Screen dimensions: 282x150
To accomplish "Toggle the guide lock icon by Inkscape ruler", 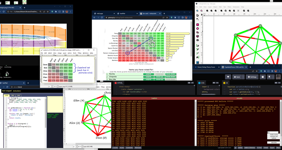I will tap(202, 14).
